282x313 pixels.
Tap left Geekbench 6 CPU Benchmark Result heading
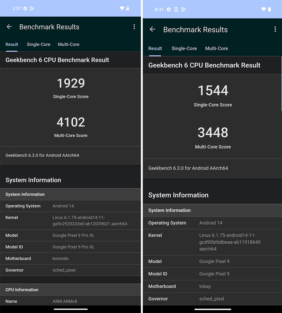click(57, 60)
